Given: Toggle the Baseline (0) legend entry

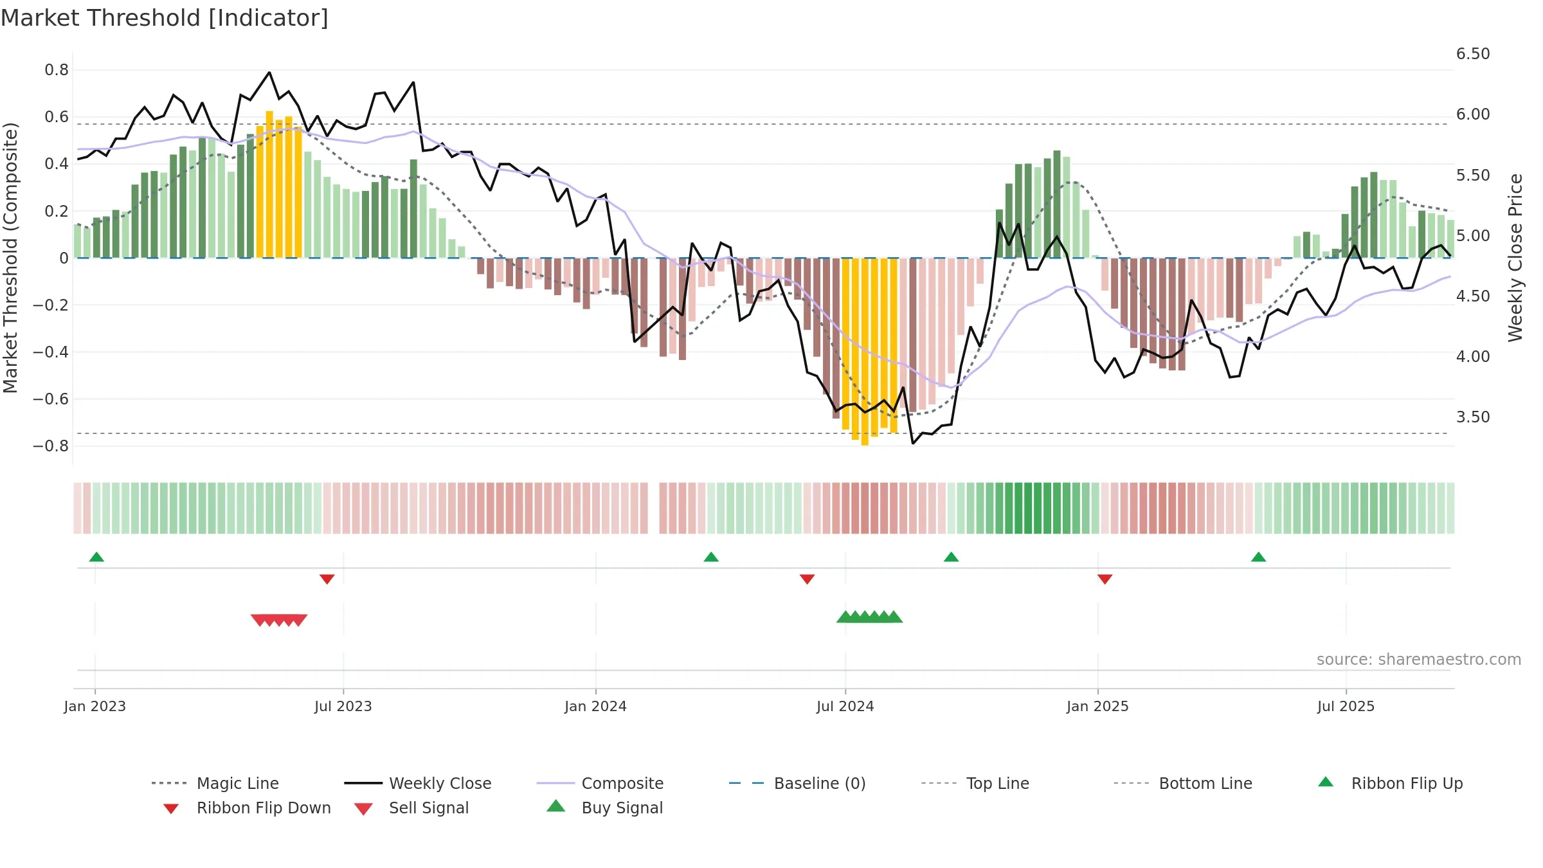Looking at the screenshot, I should click(x=797, y=783).
